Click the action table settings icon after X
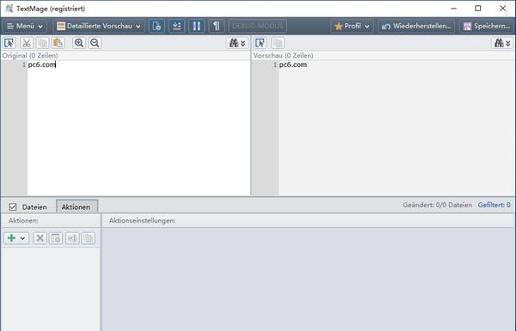This screenshot has height=331, width=516. click(56, 238)
